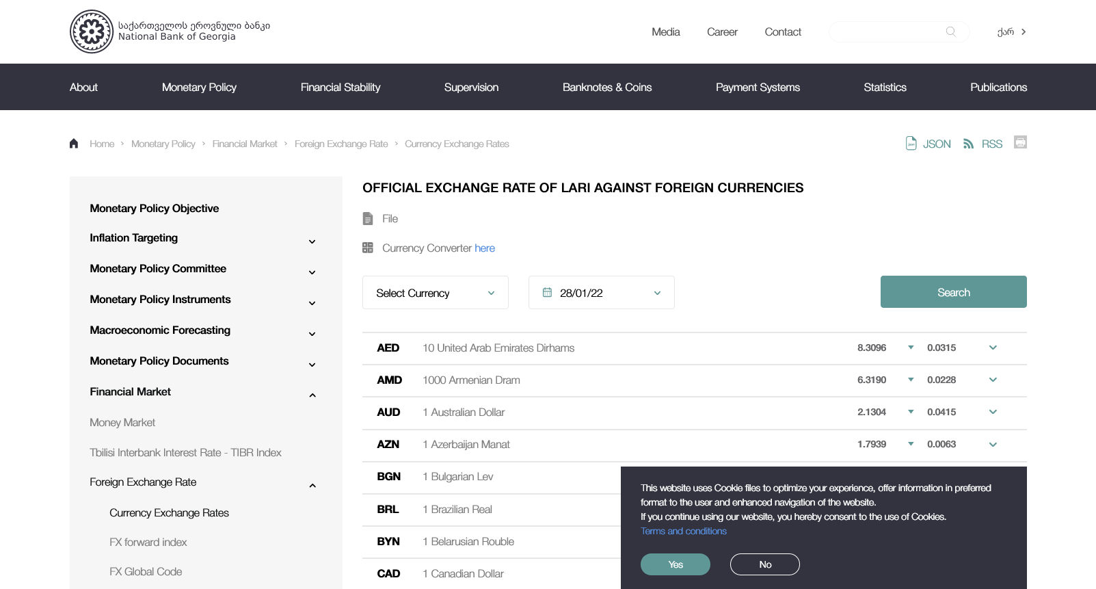Expand the AUD Australian Dollar row
The image size is (1096, 589).
pyautogui.click(x=993, y=412)
